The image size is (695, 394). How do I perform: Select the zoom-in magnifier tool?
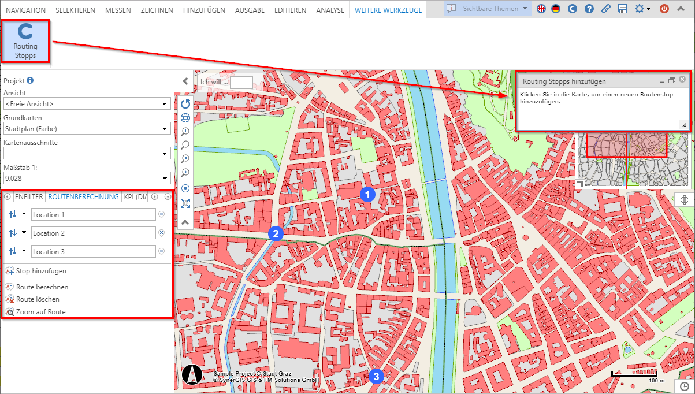[x=185, y=131]
